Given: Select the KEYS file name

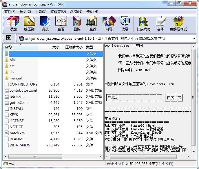Looking at the screenshot, I should [14, 115].
